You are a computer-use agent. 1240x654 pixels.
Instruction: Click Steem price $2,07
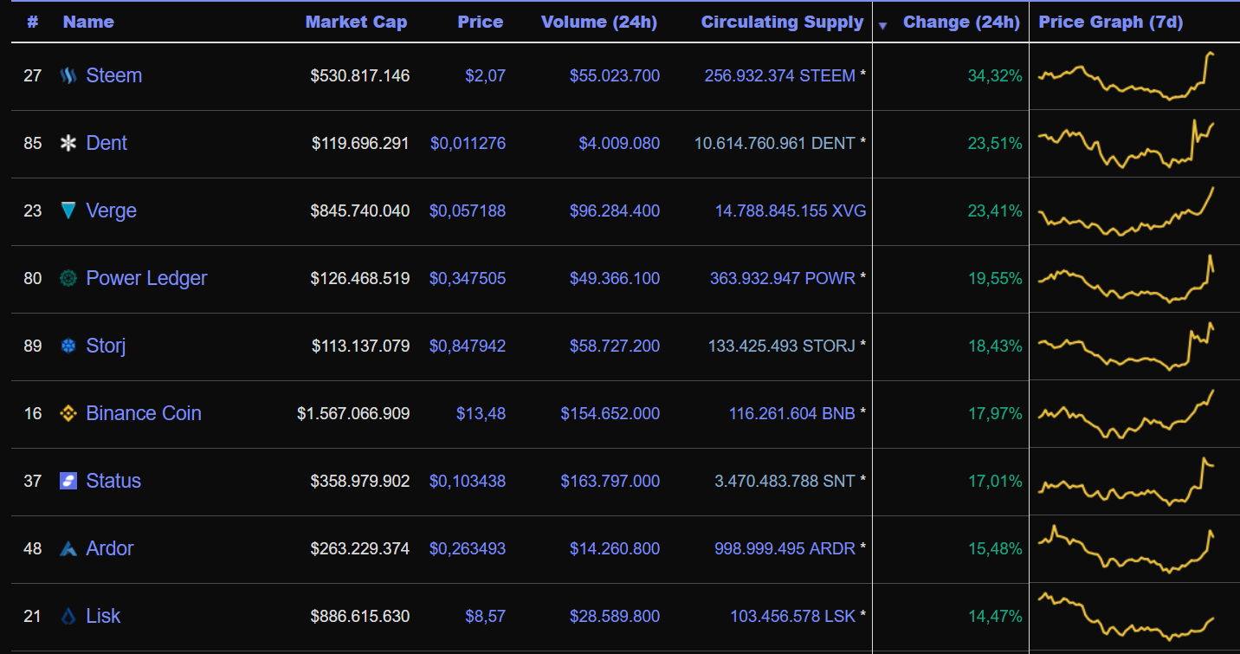tap(485, 76)
